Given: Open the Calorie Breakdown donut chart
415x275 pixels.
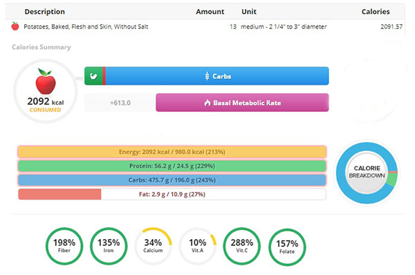Looking at the screenshot, I should click(x=367, y=172).
